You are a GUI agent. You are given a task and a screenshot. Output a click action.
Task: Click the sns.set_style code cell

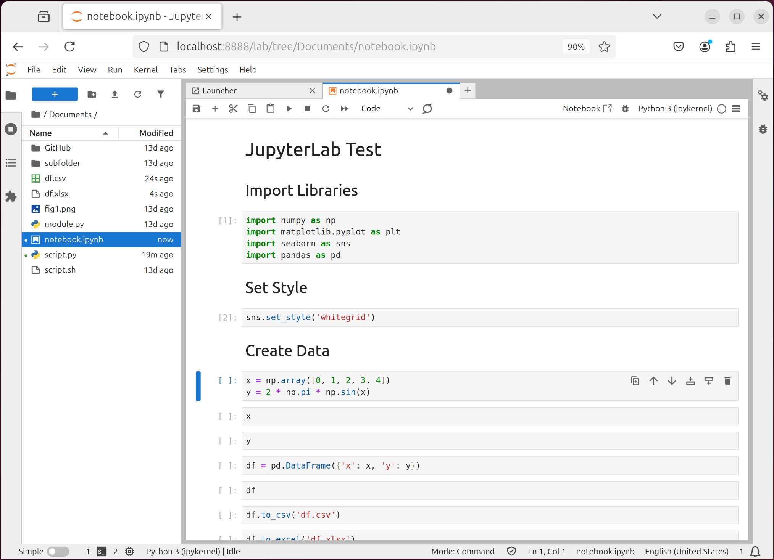point(490,318)
